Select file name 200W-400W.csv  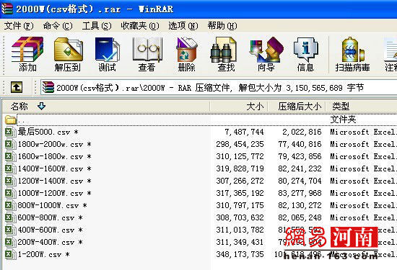(x=50, y=242)
